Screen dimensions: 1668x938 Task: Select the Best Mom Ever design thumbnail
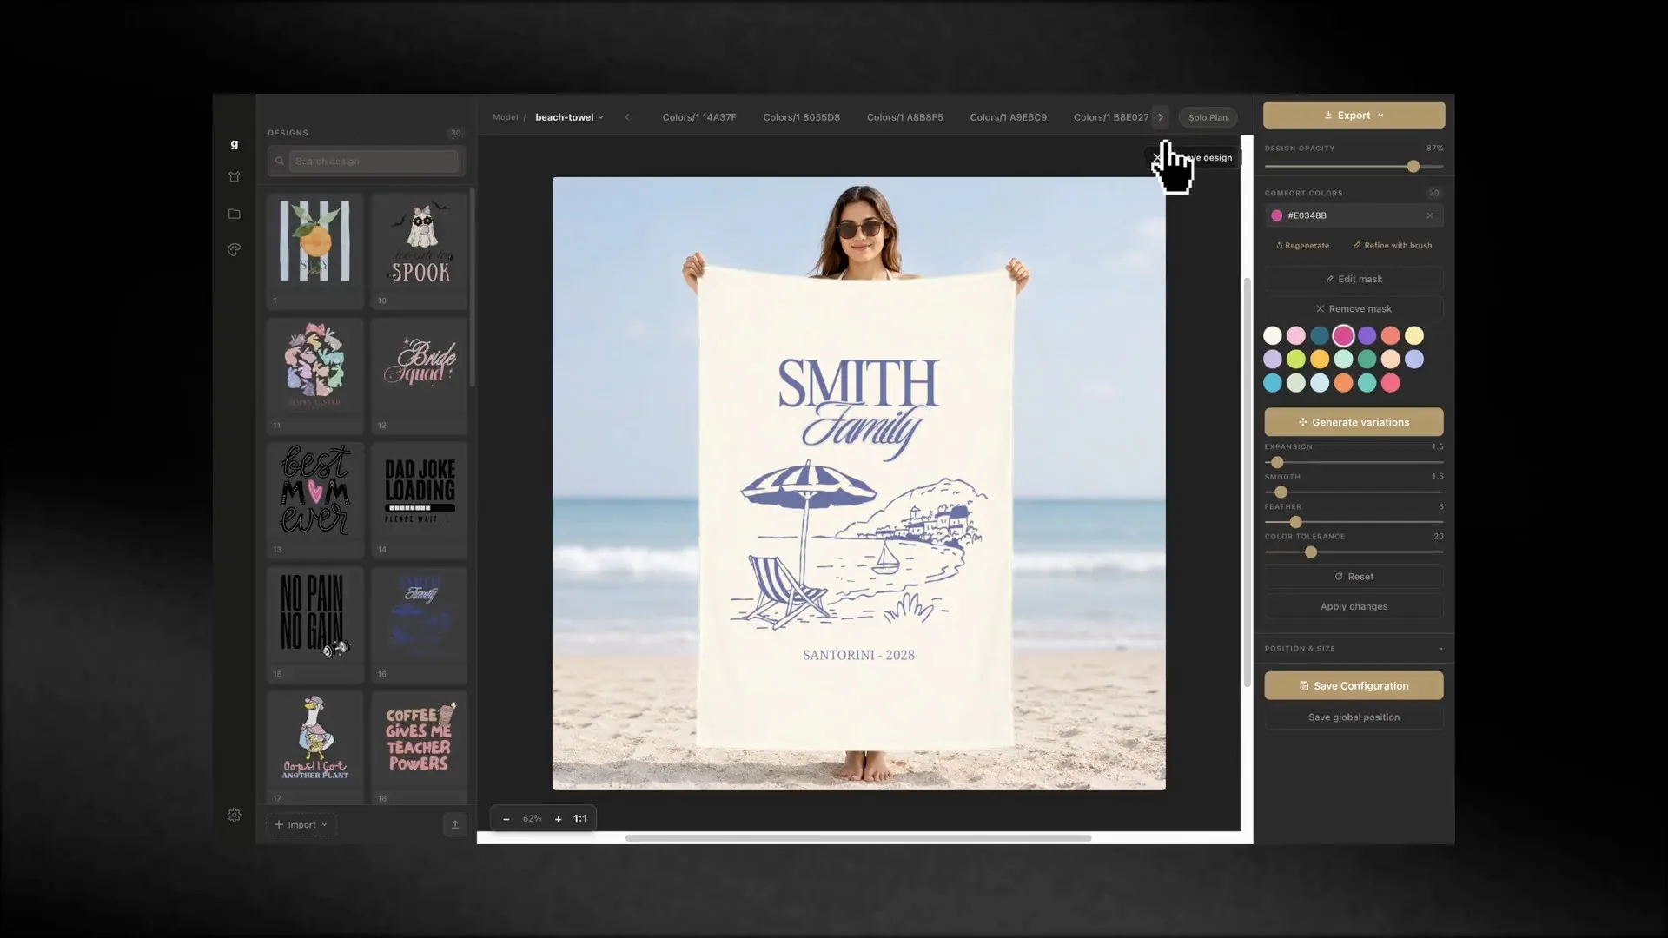(x=315, y=499)
